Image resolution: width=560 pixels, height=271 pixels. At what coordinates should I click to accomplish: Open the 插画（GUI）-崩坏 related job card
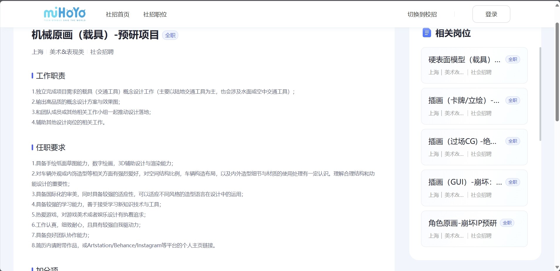[474, 188]
